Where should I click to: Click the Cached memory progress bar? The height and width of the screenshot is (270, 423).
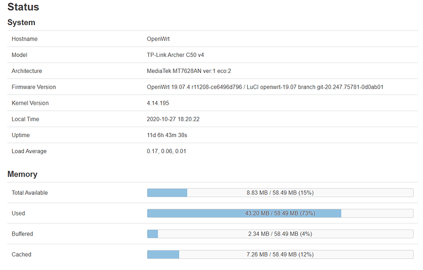pyautogui.click(x=280, y=254)
